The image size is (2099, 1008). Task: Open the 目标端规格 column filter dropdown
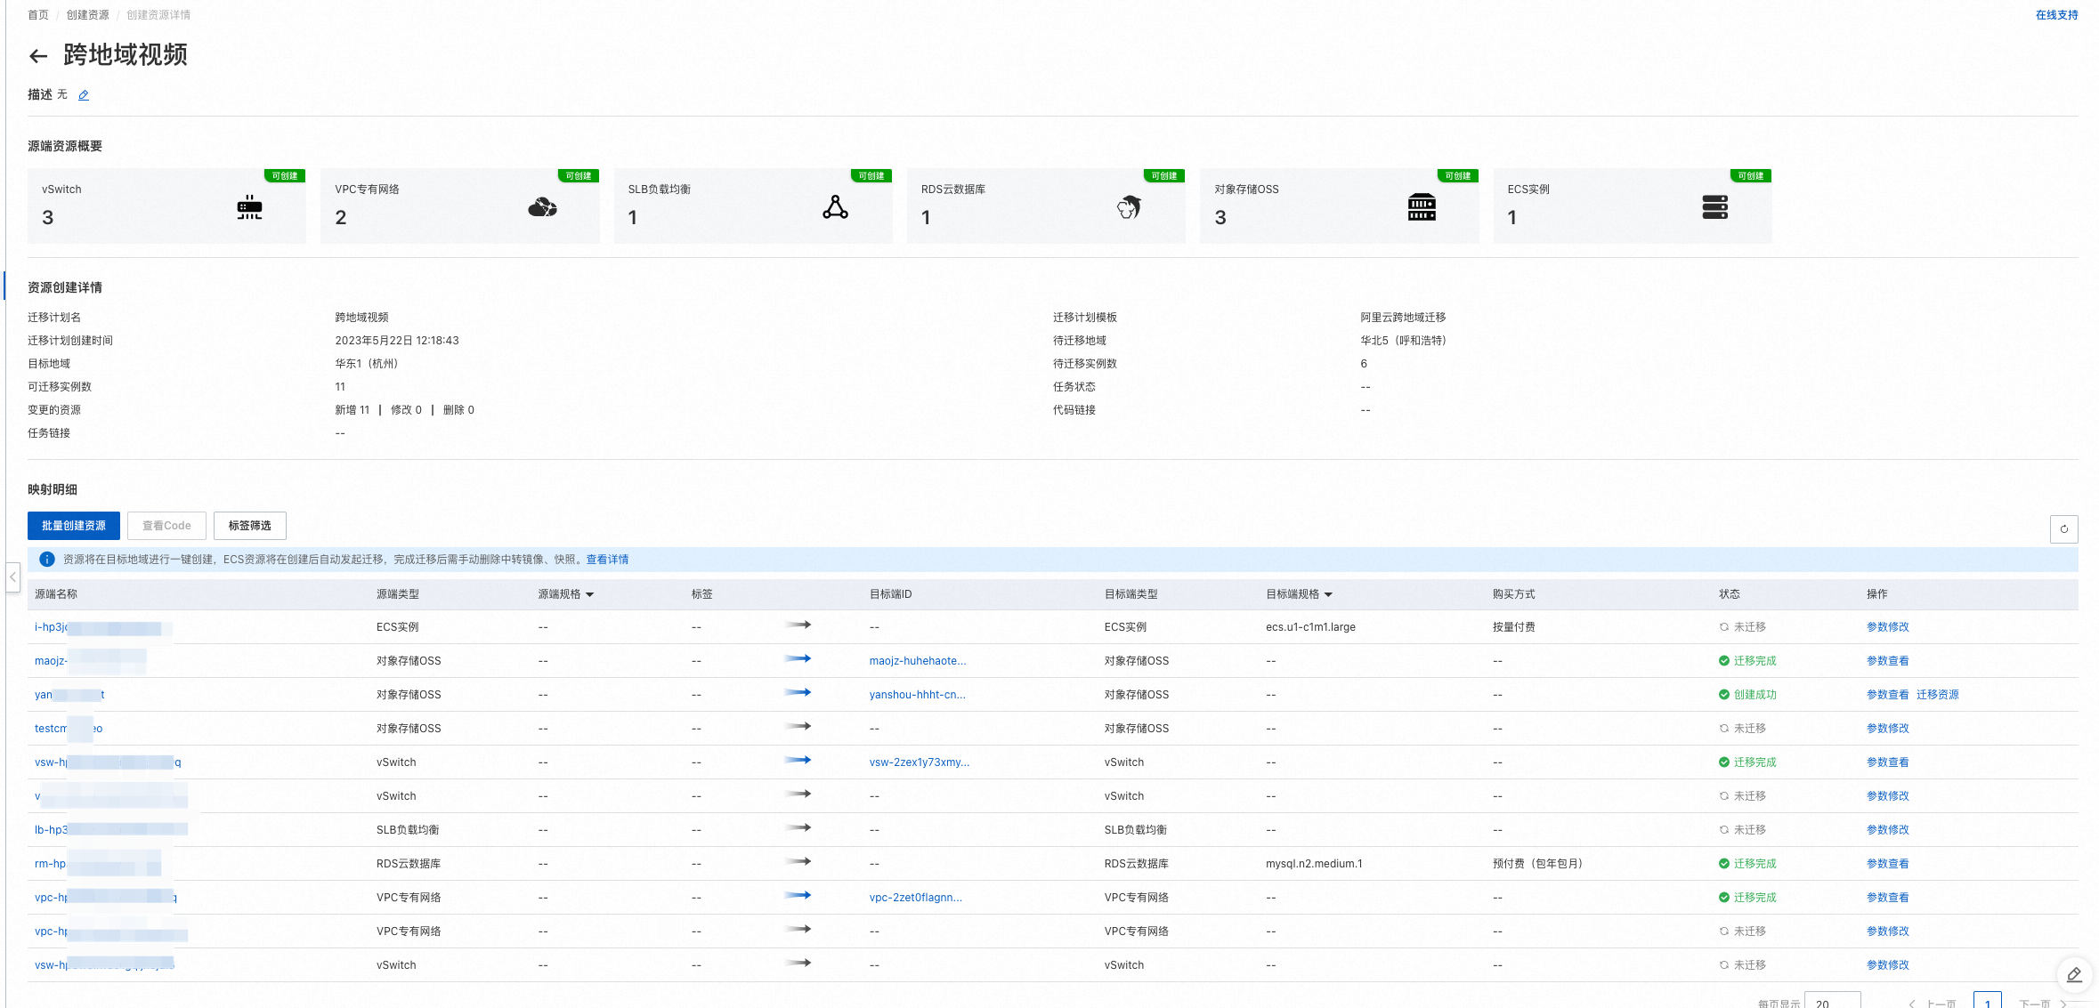coord(1328,594)
